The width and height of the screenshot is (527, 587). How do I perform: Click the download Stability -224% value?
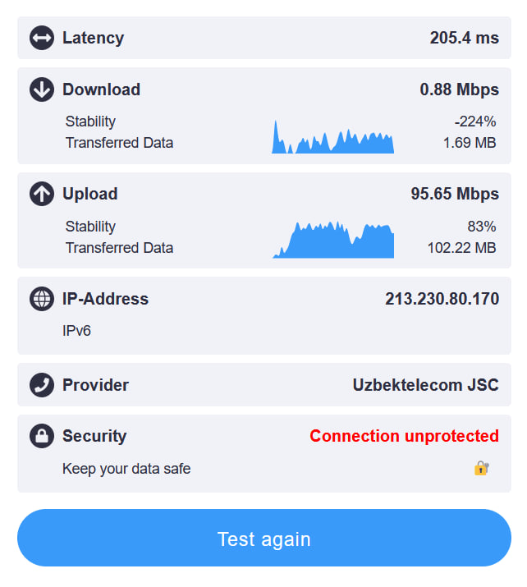pos(475,122)
